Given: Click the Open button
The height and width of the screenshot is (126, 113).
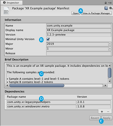Looking at the screenshot, I should (x=76, y=13).
